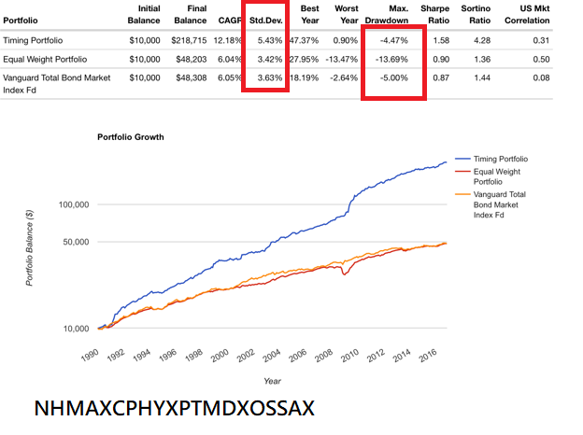Screen dimensions: 583x435
Task: Click the 50,000 y-axis label
Action: point(77,242)
